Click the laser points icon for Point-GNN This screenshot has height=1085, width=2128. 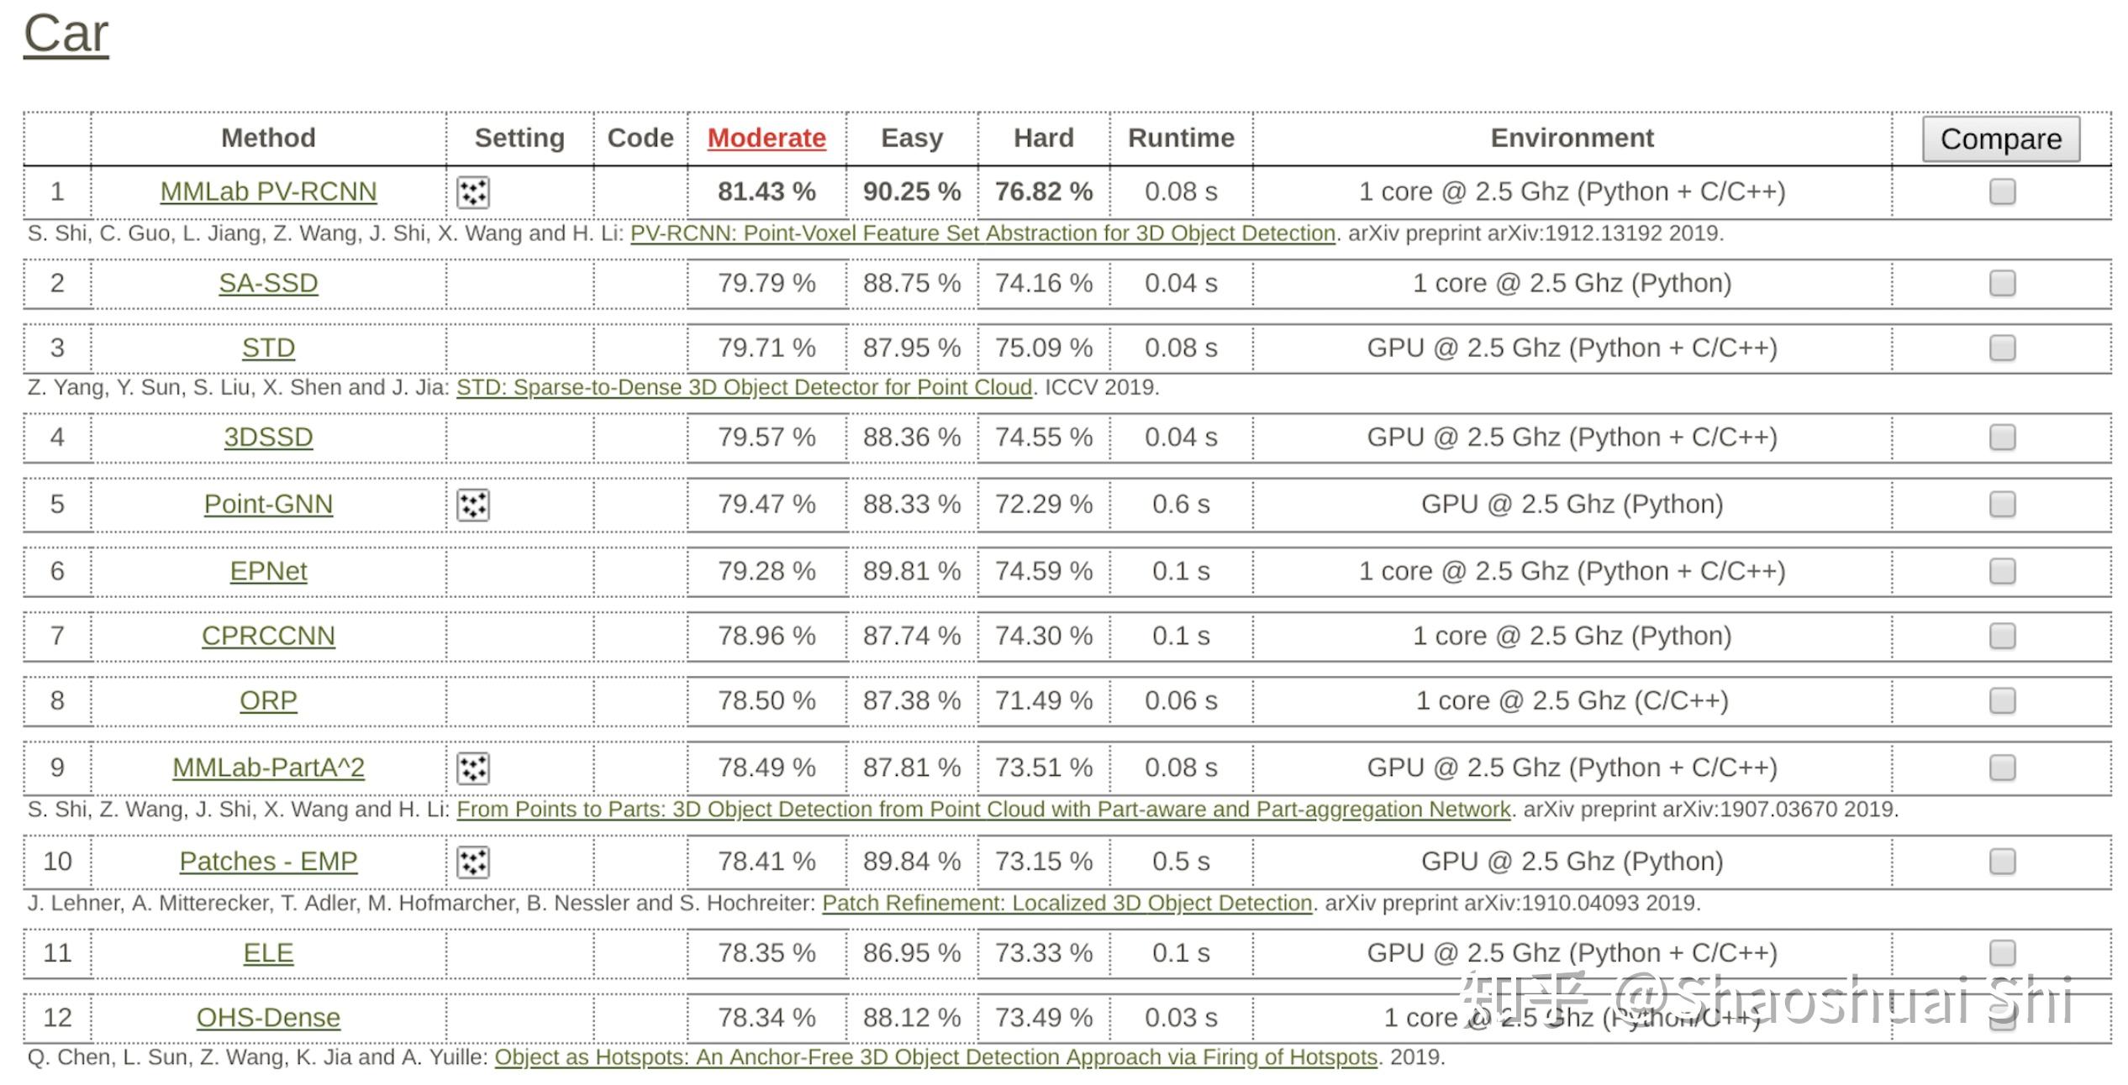point(473,505)
